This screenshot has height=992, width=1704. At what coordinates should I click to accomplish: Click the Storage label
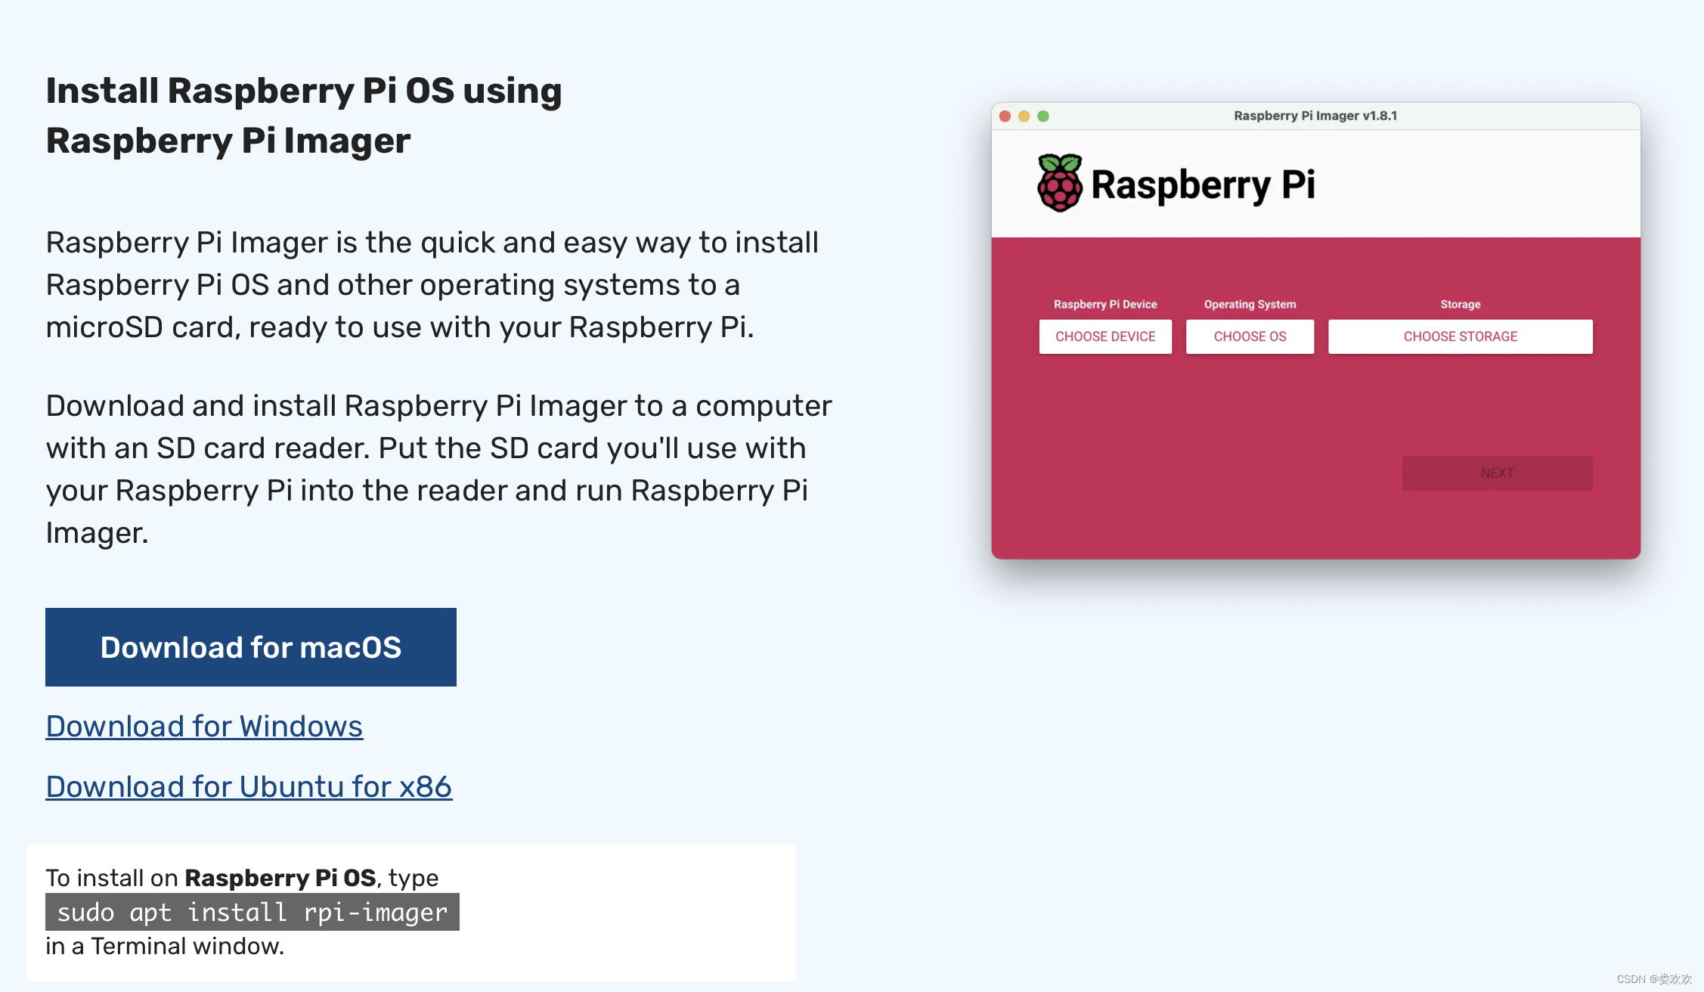pos(1460,304)
